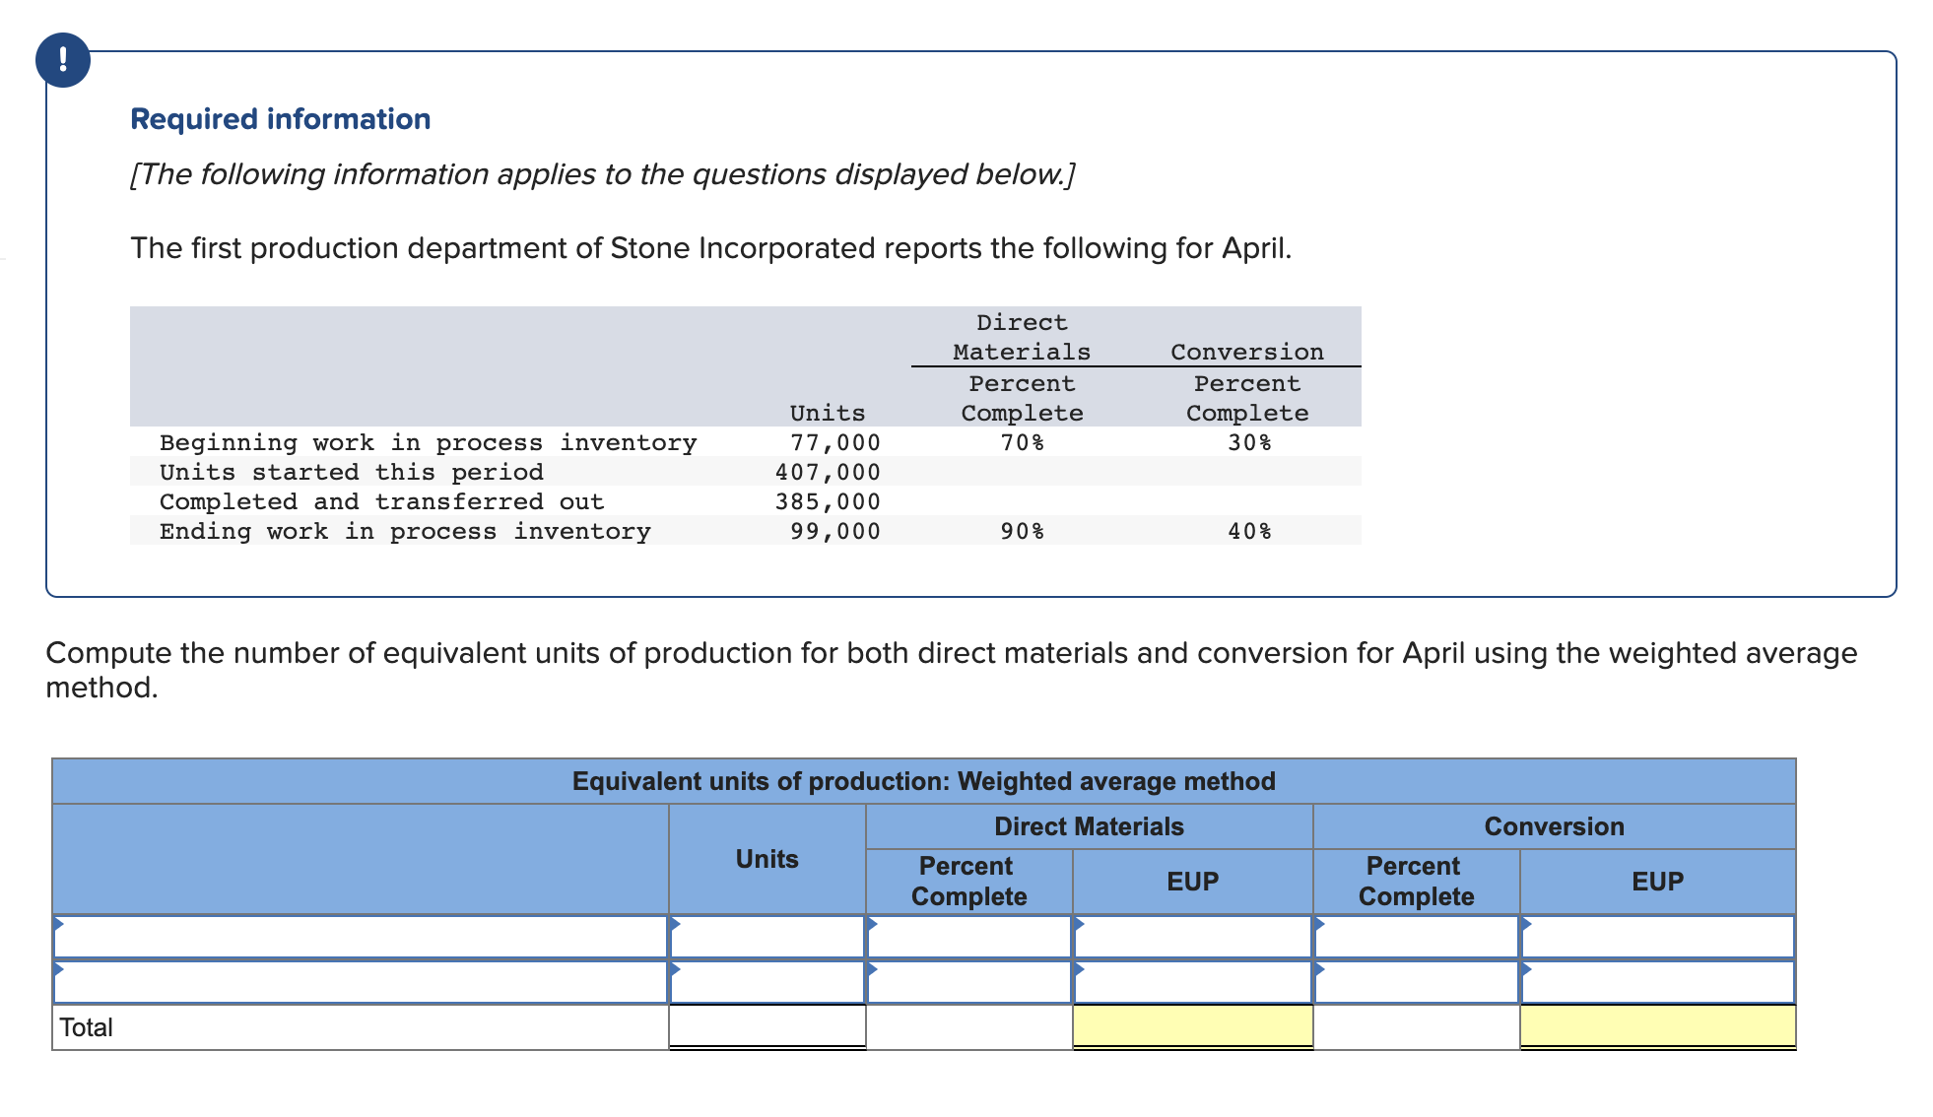The image size is (1933, 1117).
Task: Select first row Direct Materials Percent Complete cell
Action: (969, 937)
